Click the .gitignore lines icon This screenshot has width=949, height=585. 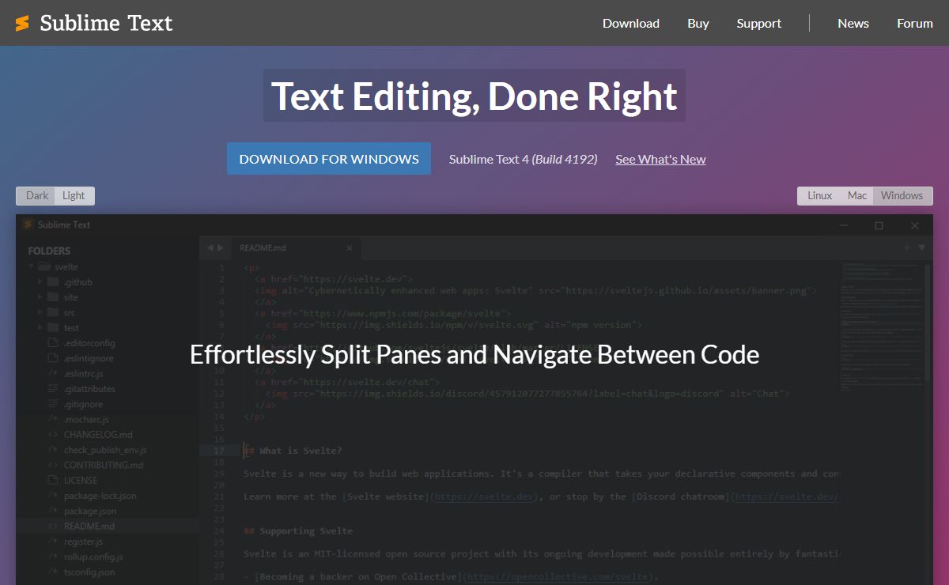tap(53, 404)
